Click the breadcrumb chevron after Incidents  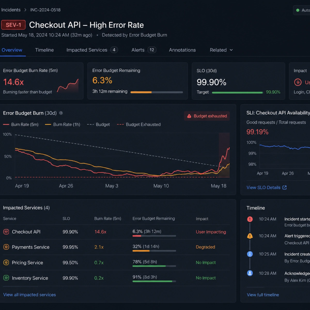pos(25,10)
